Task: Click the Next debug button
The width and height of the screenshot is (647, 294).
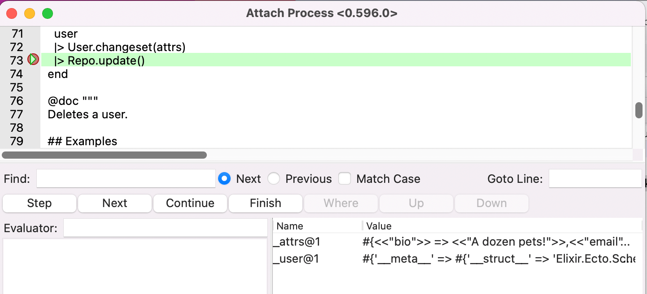Action: (x=114, y=203)
